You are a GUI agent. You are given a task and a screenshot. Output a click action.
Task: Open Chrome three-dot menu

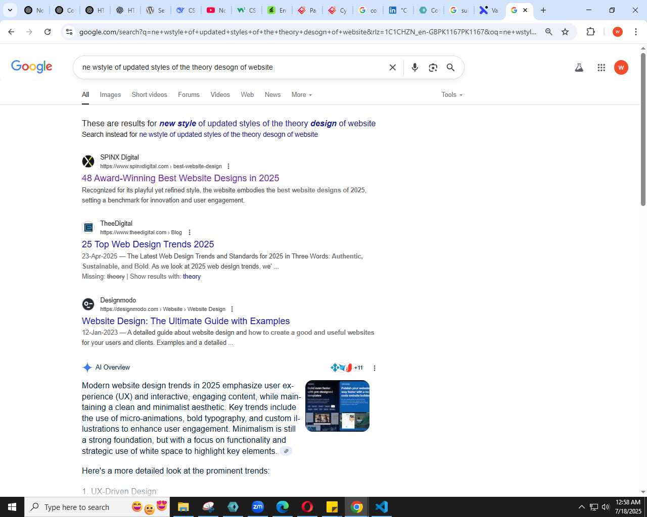click(636, 32)
